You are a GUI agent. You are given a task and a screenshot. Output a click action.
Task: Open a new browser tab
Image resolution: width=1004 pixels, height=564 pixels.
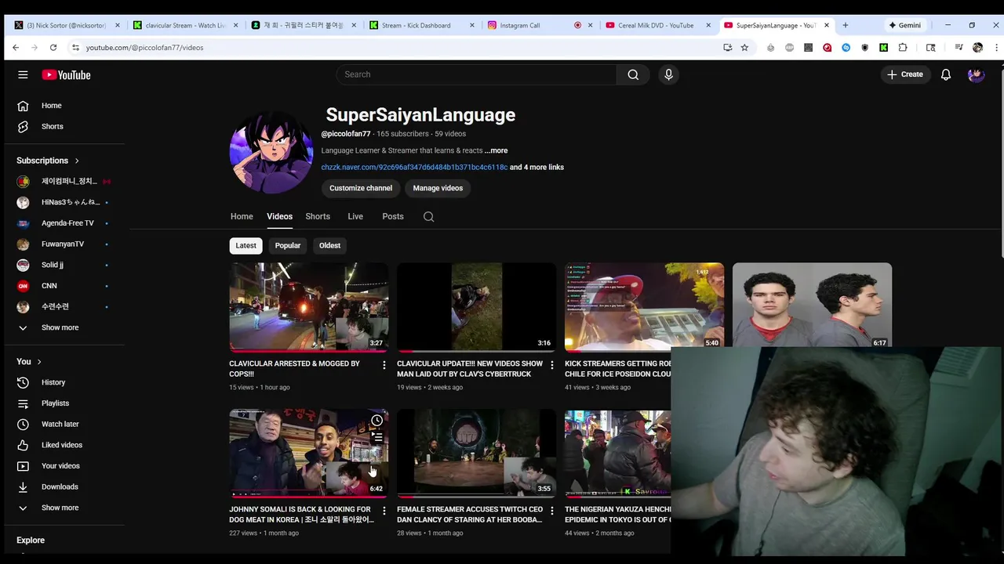point(845,25)
